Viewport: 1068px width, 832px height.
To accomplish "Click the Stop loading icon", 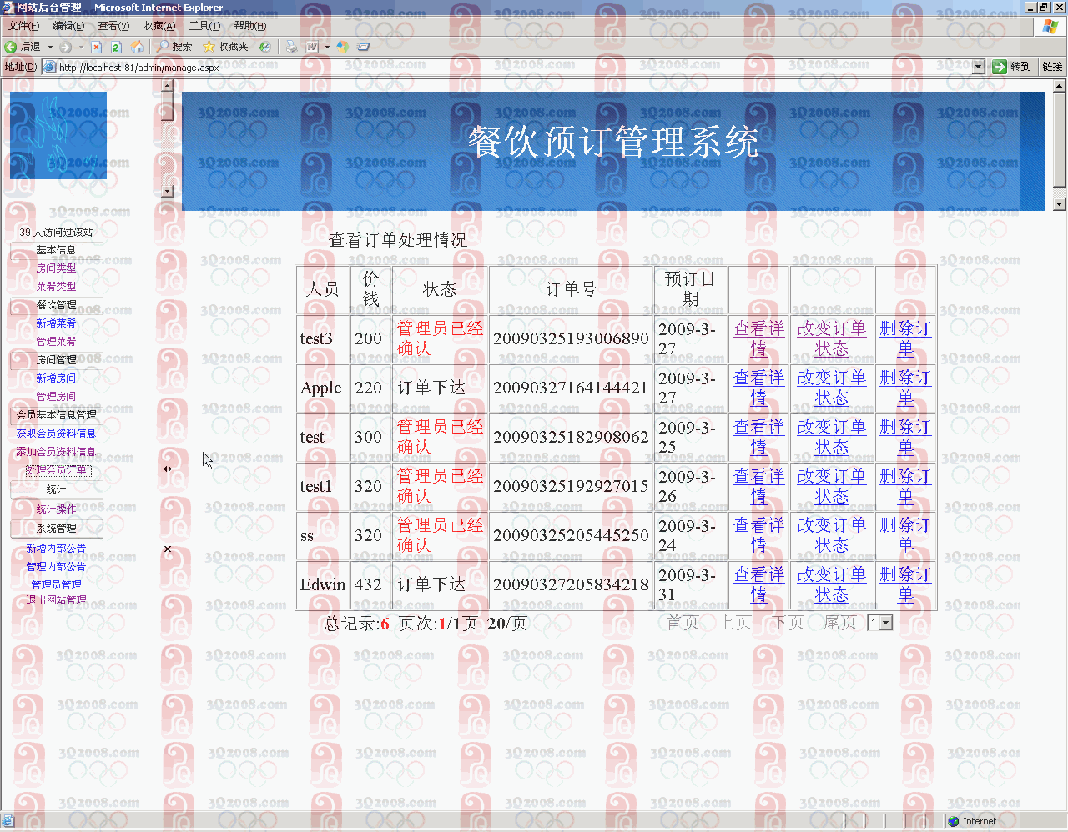I will click(96, 47).
